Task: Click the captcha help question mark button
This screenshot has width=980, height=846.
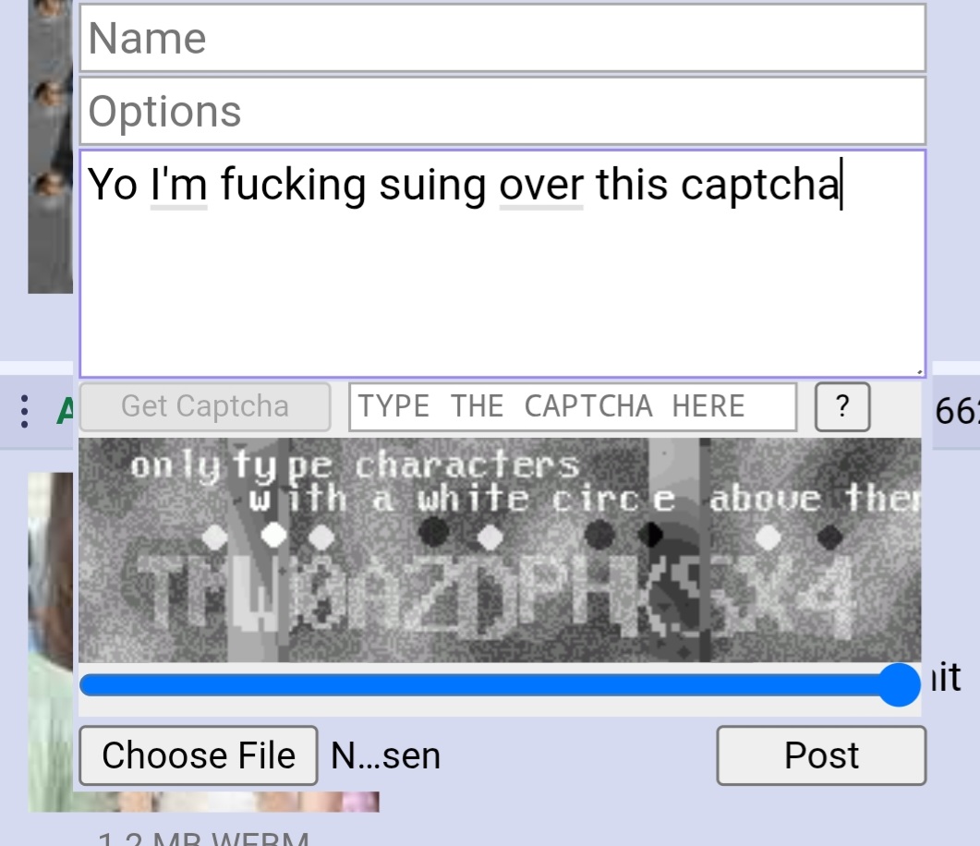Action: pos(841,406)
